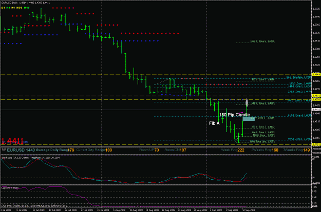This screenshot has height=212, width=321.
Task: Click the '12 Sep 2008' date on time axis
Action: (249, 210)
